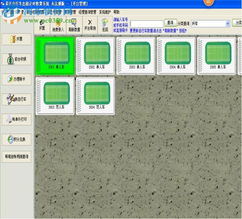Select bike card 3003 双人车

[55, 96]
